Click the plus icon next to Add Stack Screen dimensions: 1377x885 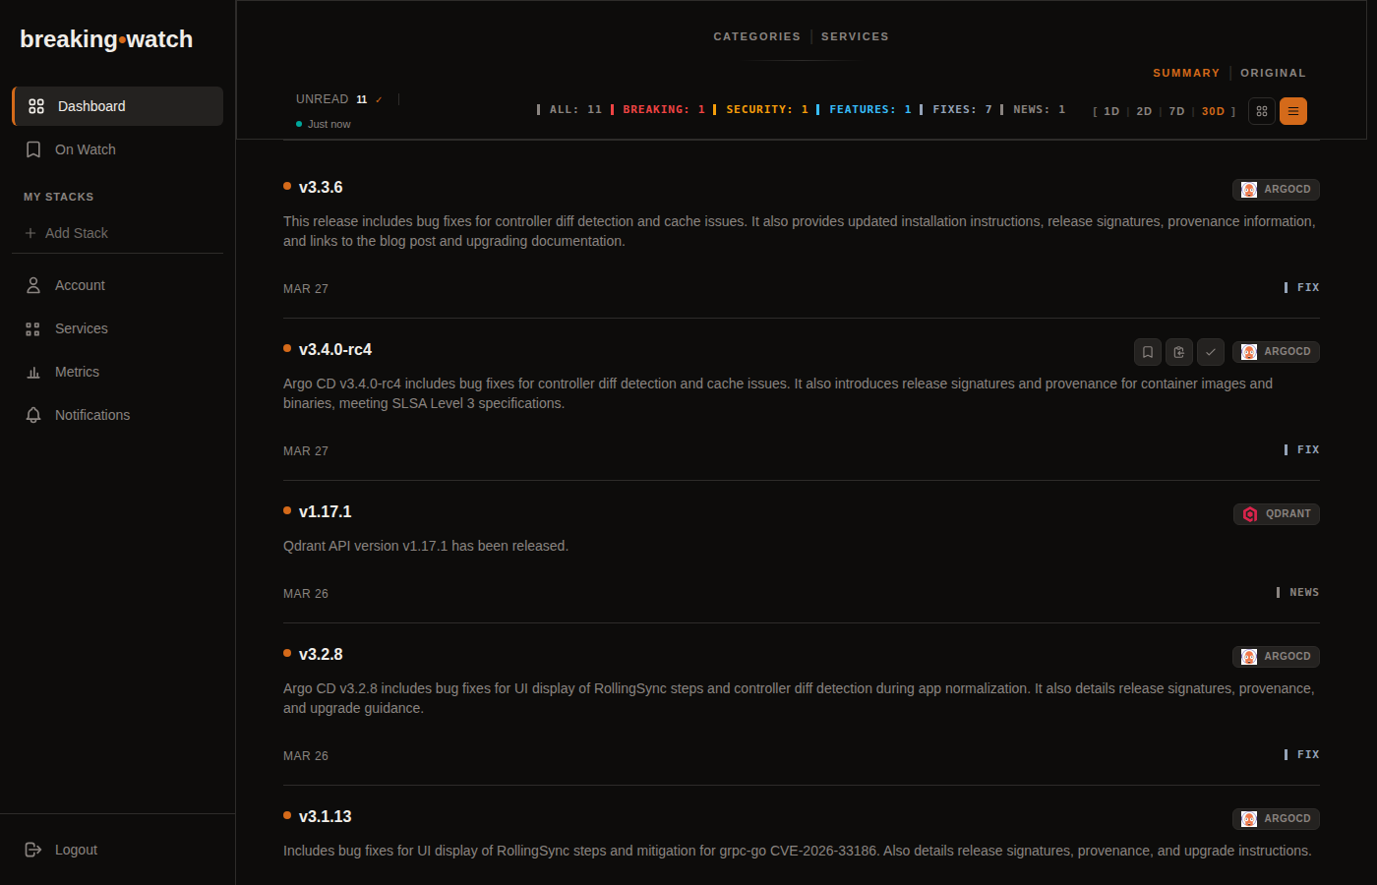[x=30, y=233]
